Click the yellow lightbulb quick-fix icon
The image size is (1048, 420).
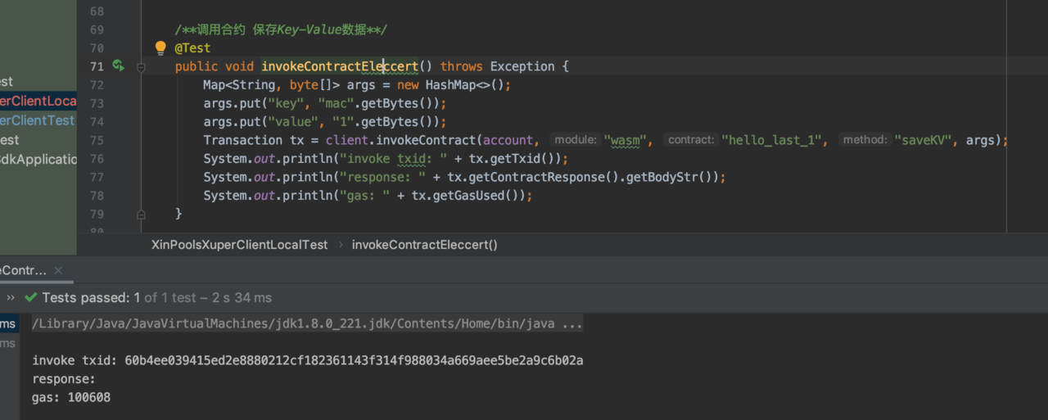click(161, 47)
